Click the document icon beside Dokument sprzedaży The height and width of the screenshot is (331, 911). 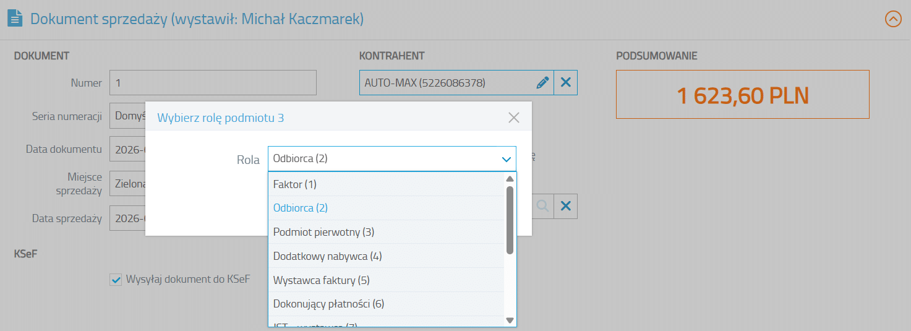pyautogui.click(x=14, y=19)
